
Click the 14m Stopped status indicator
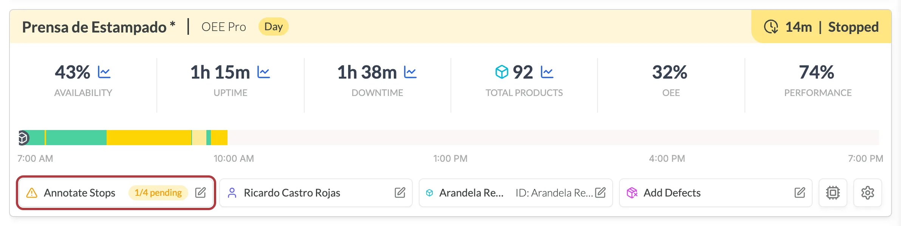821,27
